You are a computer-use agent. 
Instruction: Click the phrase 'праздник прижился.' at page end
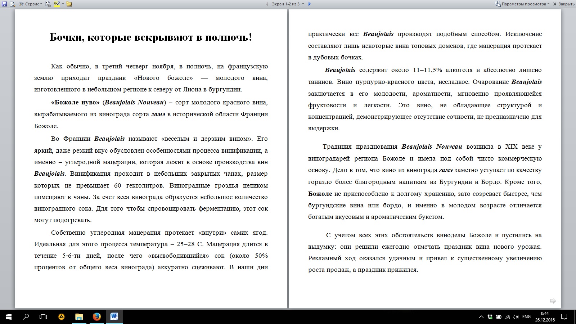(x=387, y=270)
